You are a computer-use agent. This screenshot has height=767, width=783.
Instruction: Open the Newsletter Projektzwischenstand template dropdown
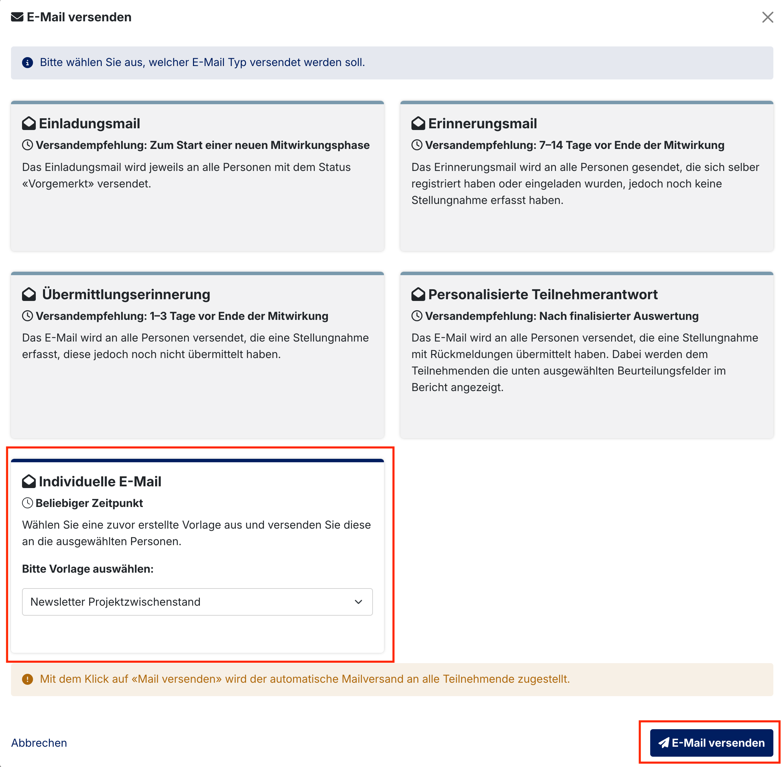[197, 602]
